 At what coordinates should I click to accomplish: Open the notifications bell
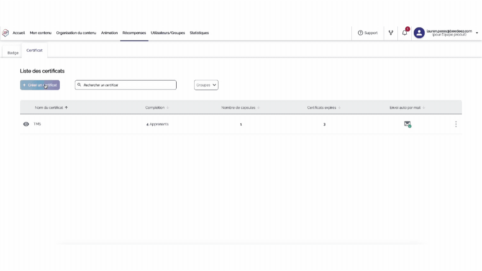click(x=405, y=33)
